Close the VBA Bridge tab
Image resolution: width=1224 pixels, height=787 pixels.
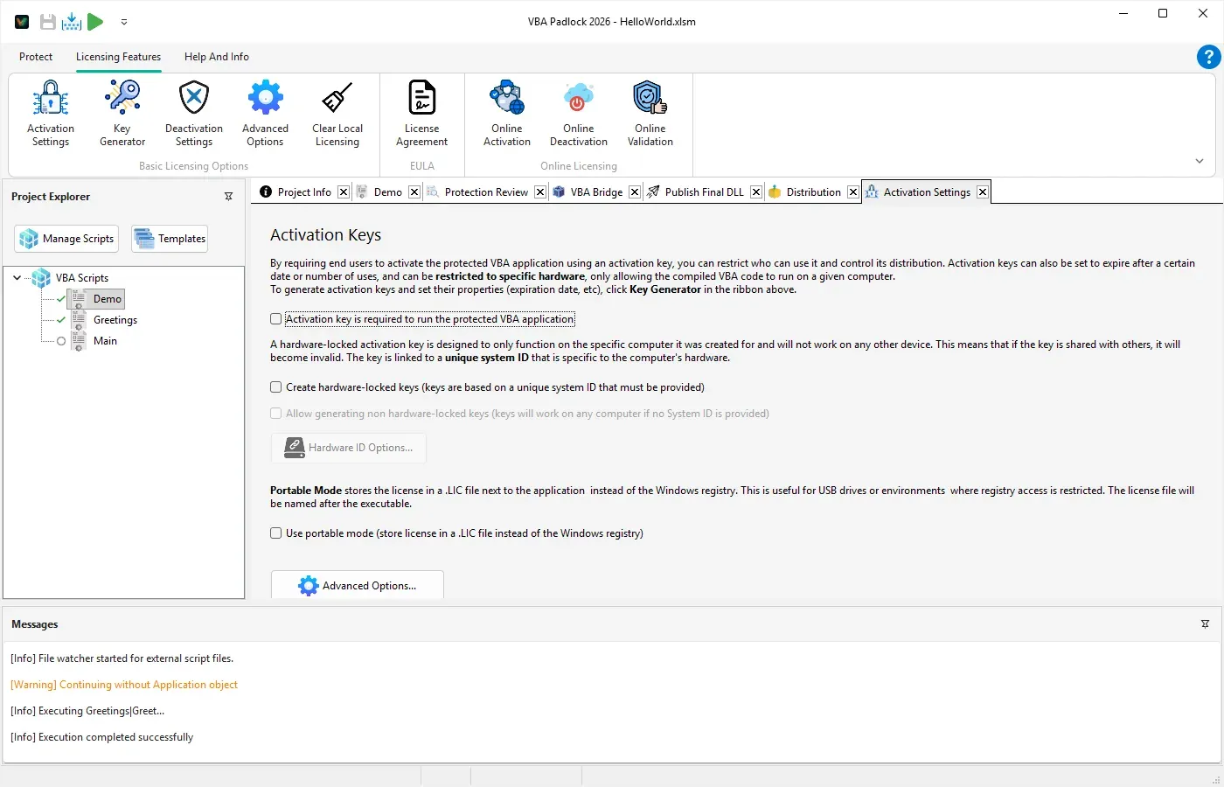pos(635,192)
